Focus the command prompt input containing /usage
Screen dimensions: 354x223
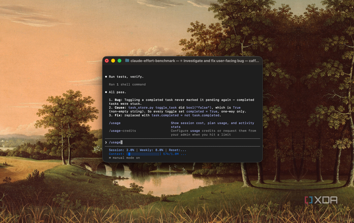182,142
